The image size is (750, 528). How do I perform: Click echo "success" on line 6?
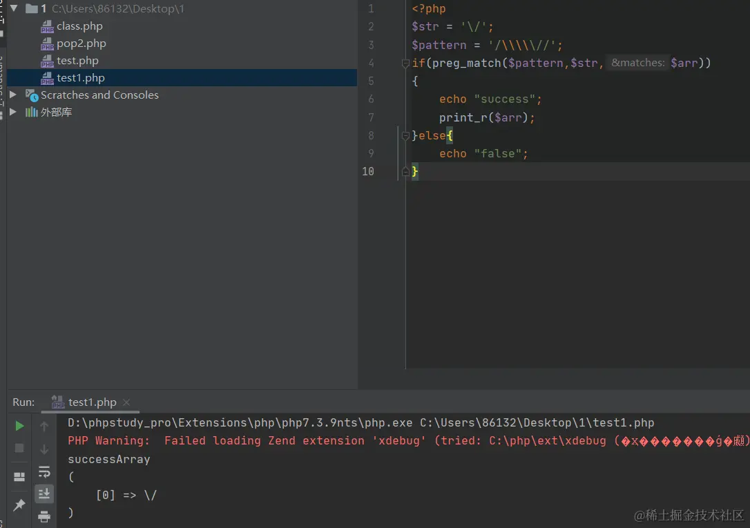point(490,99)
